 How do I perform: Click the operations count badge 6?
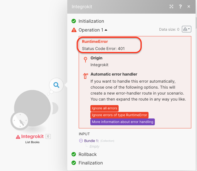(x=48, y=136)
